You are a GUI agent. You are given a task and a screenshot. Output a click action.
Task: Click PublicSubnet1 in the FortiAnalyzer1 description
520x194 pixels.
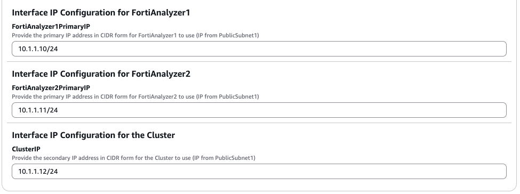click(x=238, y=35)
